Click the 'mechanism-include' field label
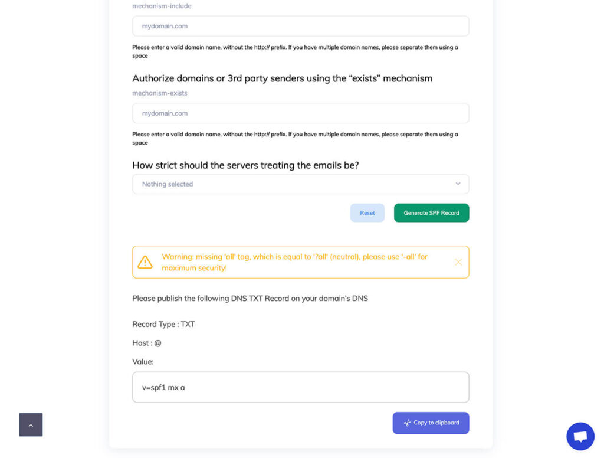Screen dimensions: 604x458 pos(162,6)
